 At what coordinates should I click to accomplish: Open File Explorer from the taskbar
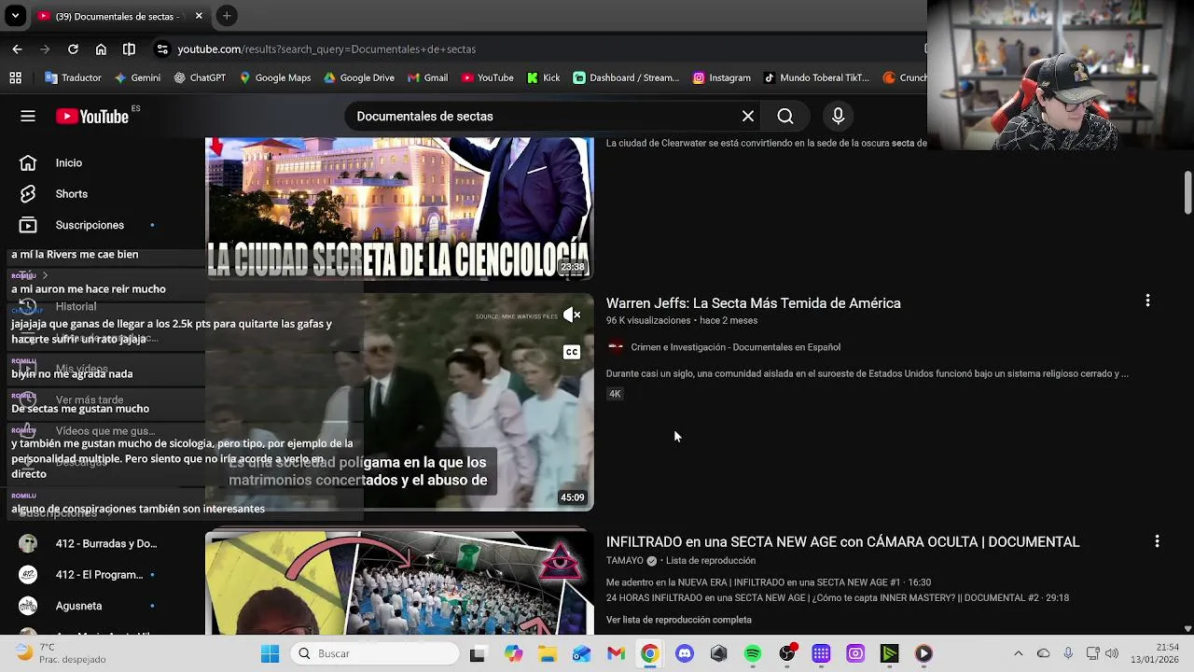(548, 653)
